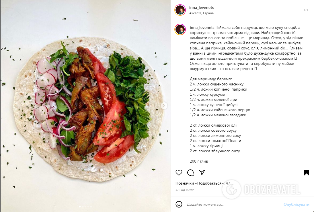Image resolution: width=314 pixels, height=212 pixels.
Task: Click the caption recipe text
Action: pos(246,94)
